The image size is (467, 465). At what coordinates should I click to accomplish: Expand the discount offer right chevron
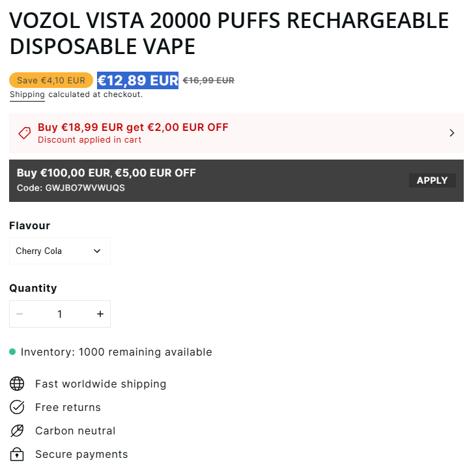452,133
